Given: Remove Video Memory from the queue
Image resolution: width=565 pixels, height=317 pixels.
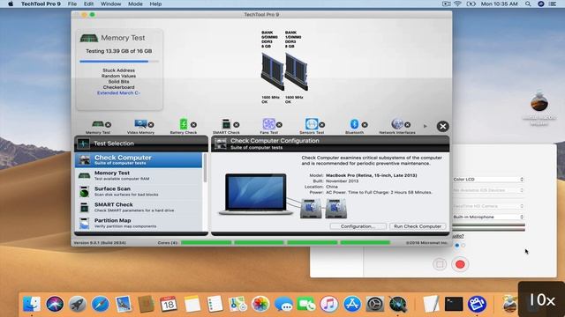Looking at the screenshot, I should (x=151, y=125).
